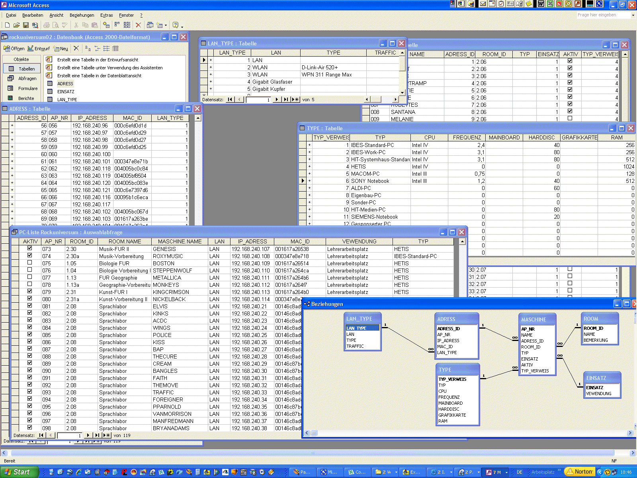
Task: Switch database window to list view
Action: click(106, 48)
